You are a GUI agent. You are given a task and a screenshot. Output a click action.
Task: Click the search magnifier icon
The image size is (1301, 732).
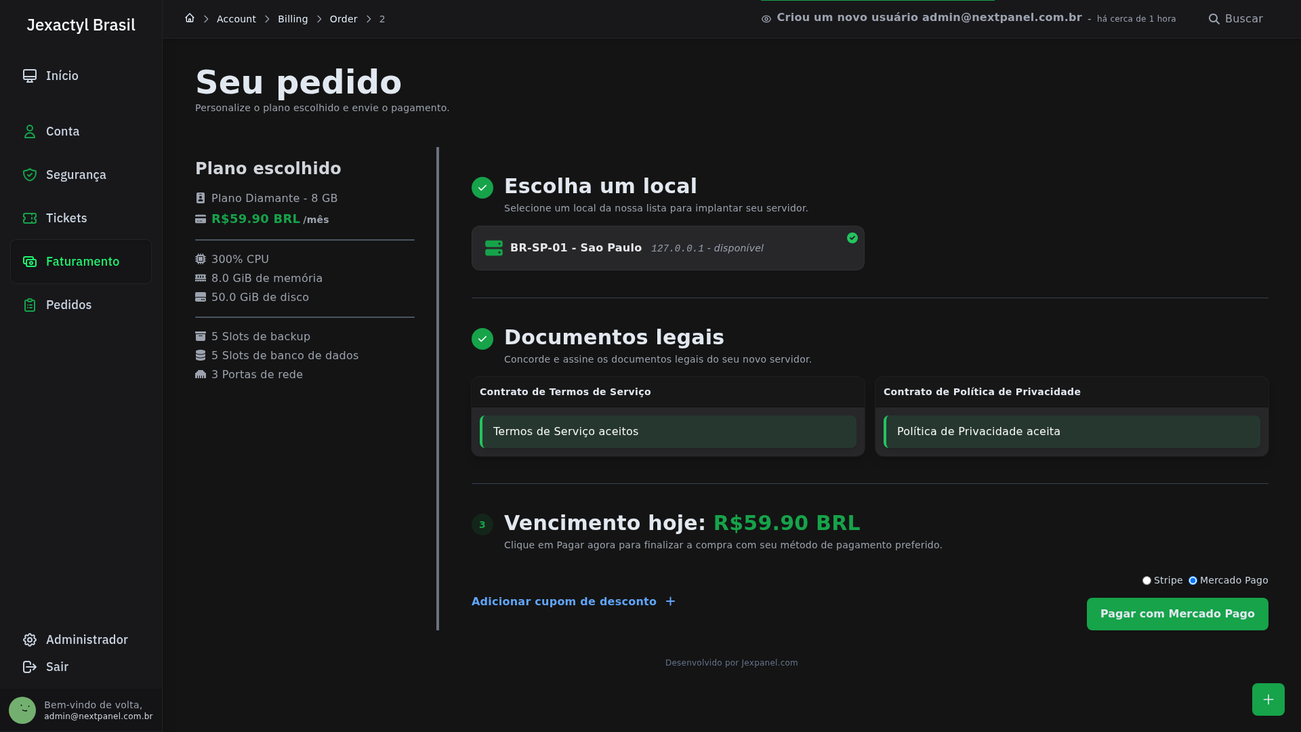1214,19
